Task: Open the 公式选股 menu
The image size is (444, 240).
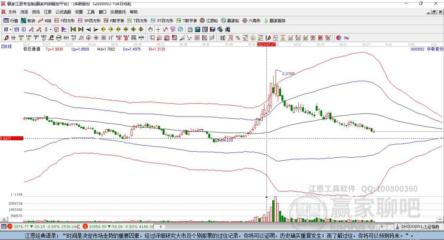Action: [63, 12]
